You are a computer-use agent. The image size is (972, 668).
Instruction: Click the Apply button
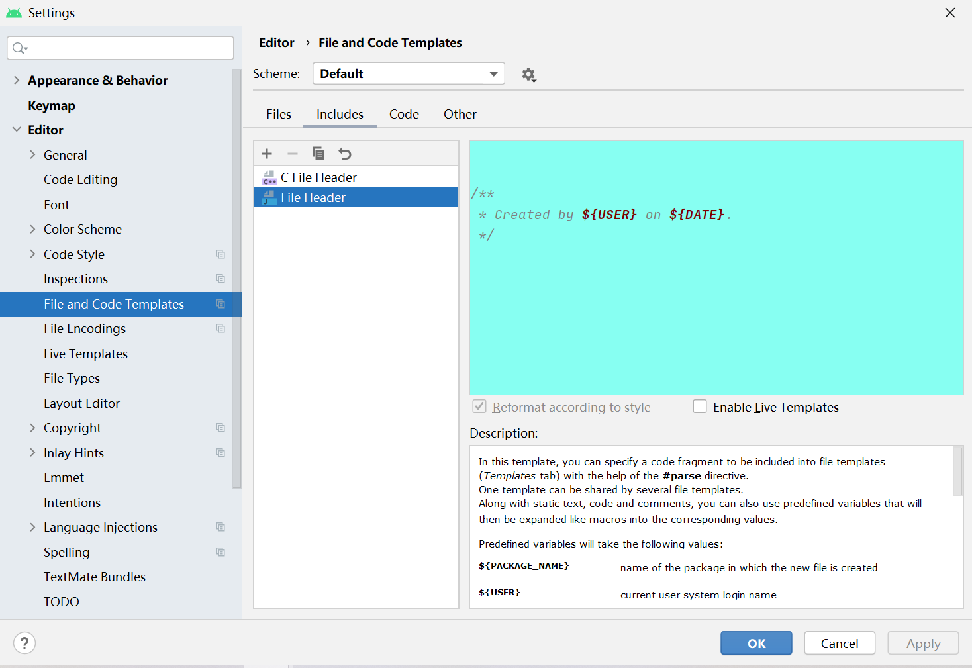(923, 643)
